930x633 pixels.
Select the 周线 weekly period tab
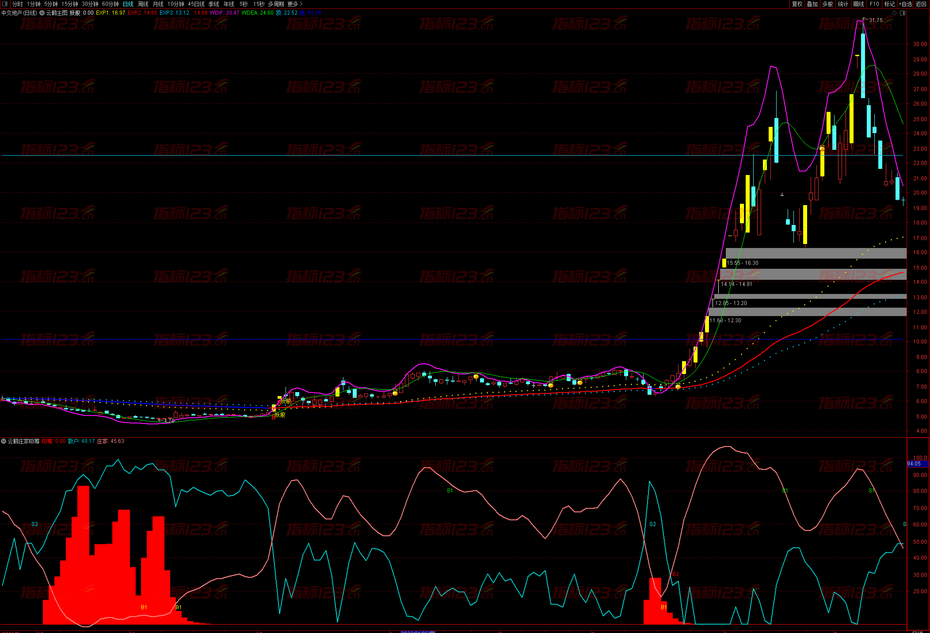143,4
